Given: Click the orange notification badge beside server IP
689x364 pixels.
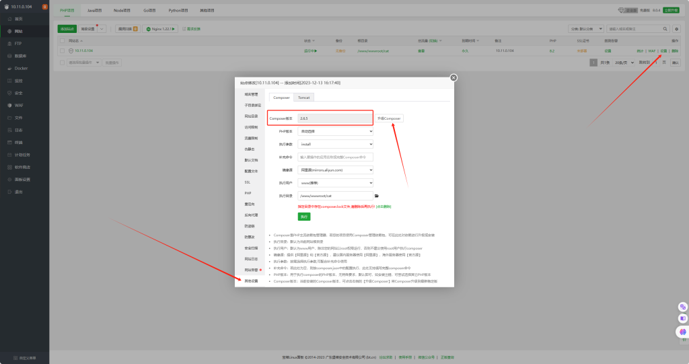Looking at the screenshot, I should [x=45, y=7].
